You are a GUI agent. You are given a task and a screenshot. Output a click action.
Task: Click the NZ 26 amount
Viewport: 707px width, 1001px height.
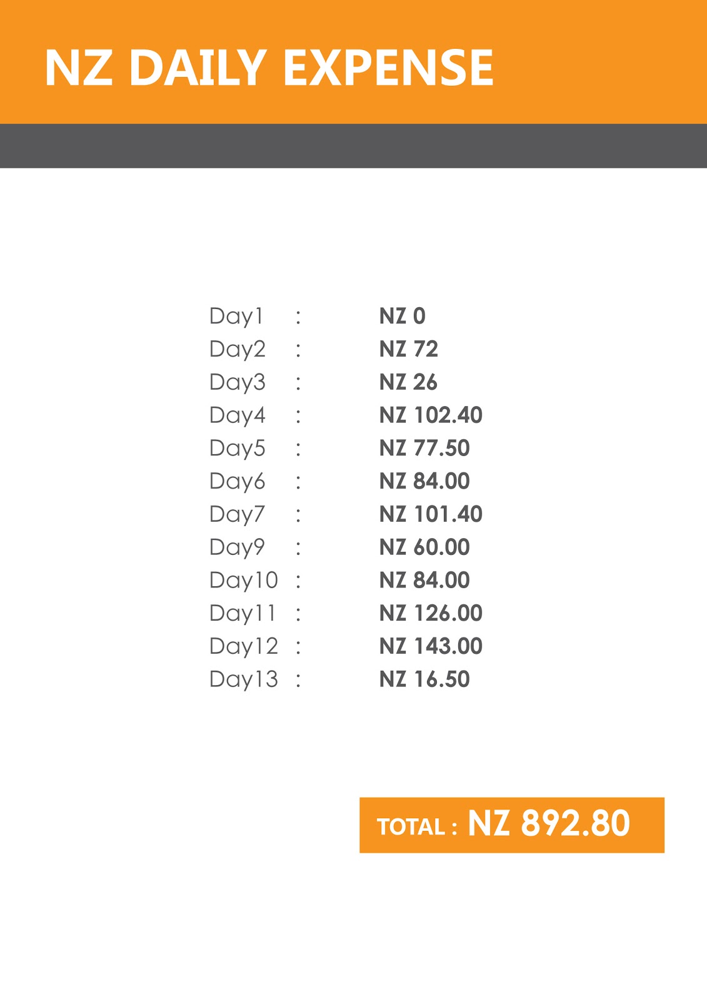tap(408, 382)
